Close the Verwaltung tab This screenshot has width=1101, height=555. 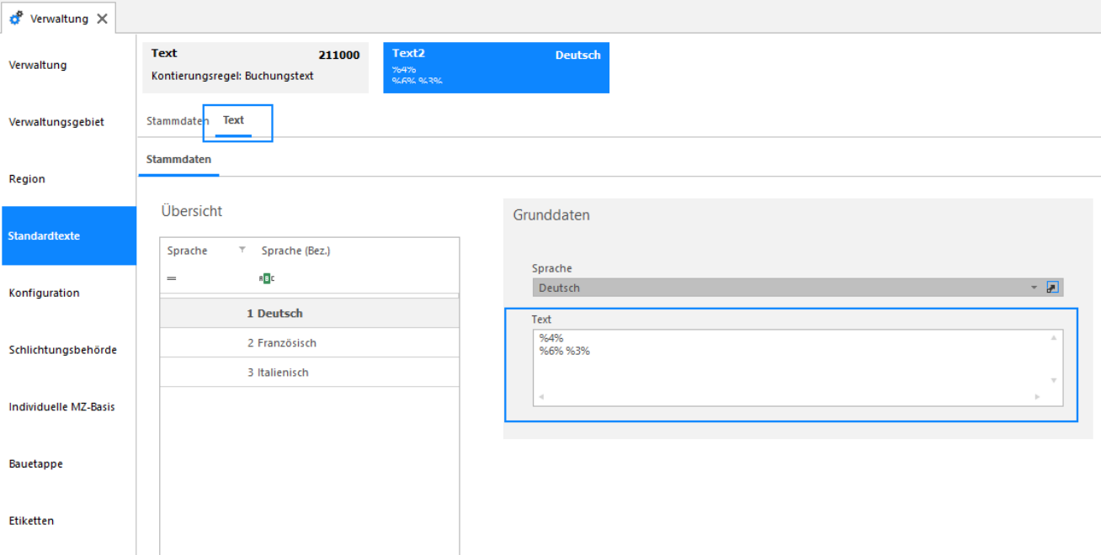tap(102, 18)
